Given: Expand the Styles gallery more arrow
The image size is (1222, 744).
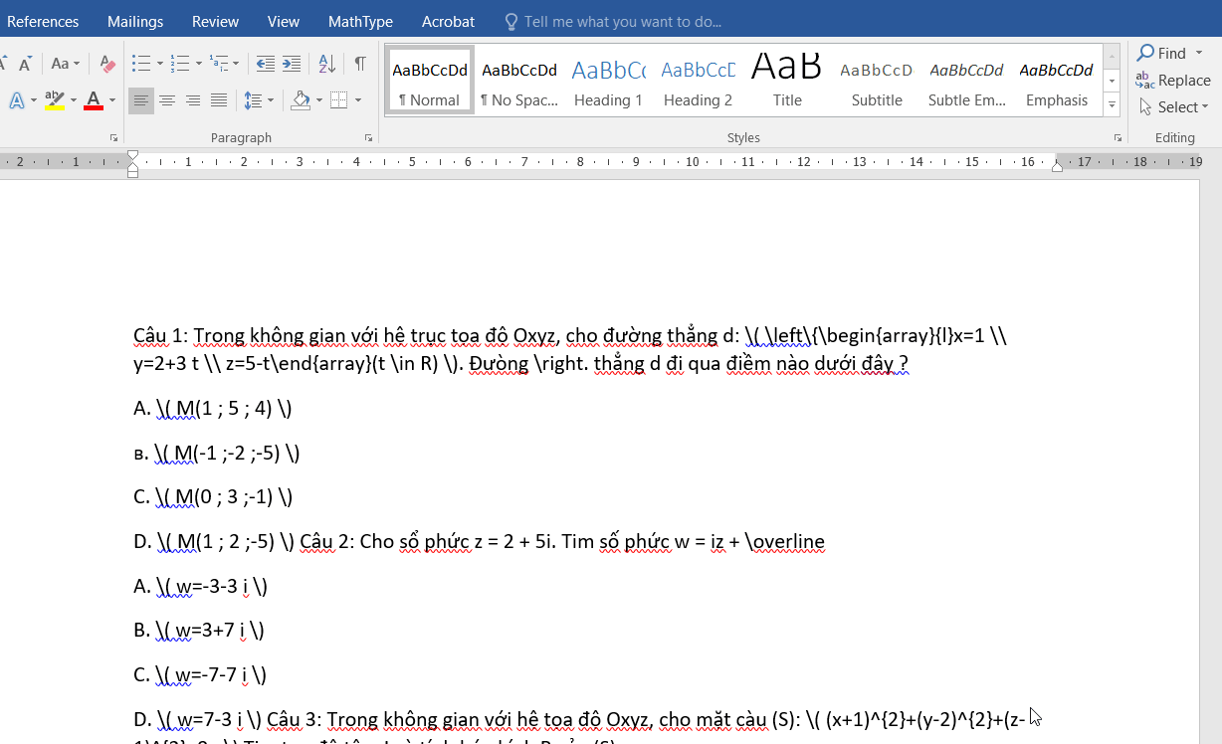Looking at the screenshot, I should click(x=1113, y=104).
